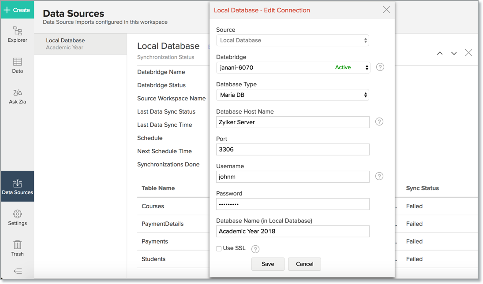Enable the Use SSL checkbox
This screenshot has width=483, height=284.
[219, 249]
